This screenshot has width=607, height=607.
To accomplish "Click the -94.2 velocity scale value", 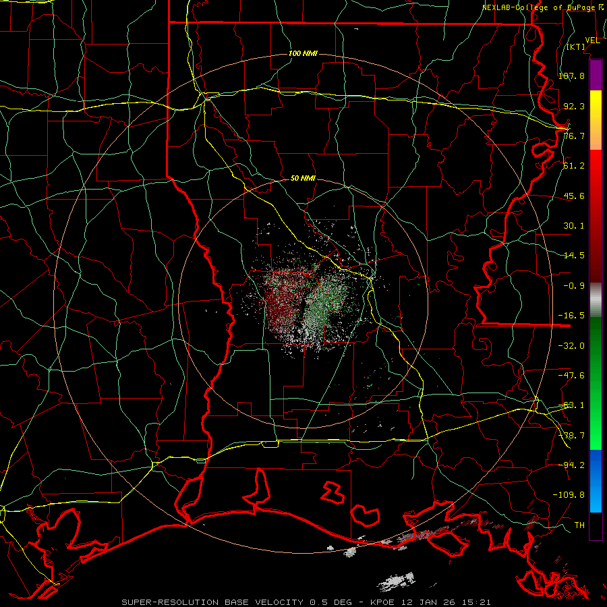I will tap(571, 465).
